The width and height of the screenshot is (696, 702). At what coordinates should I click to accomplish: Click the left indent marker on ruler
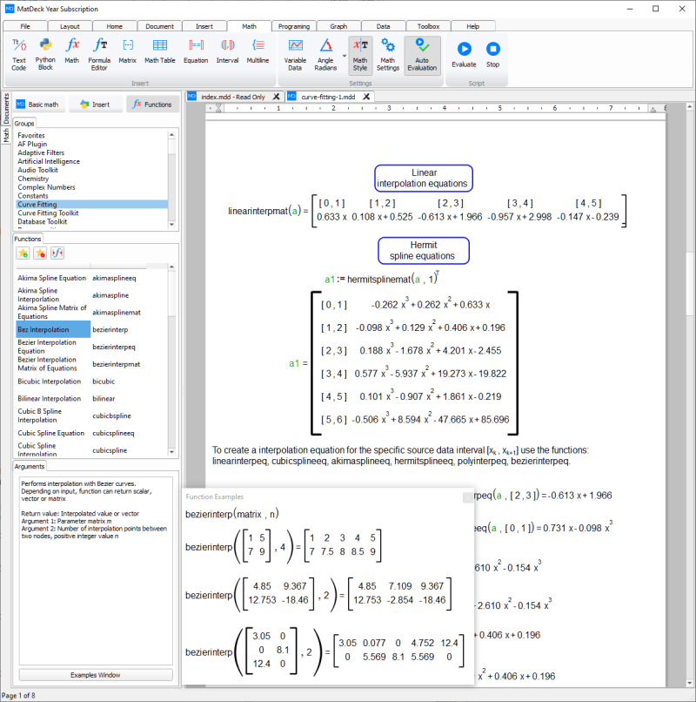[x=218, y=108]
